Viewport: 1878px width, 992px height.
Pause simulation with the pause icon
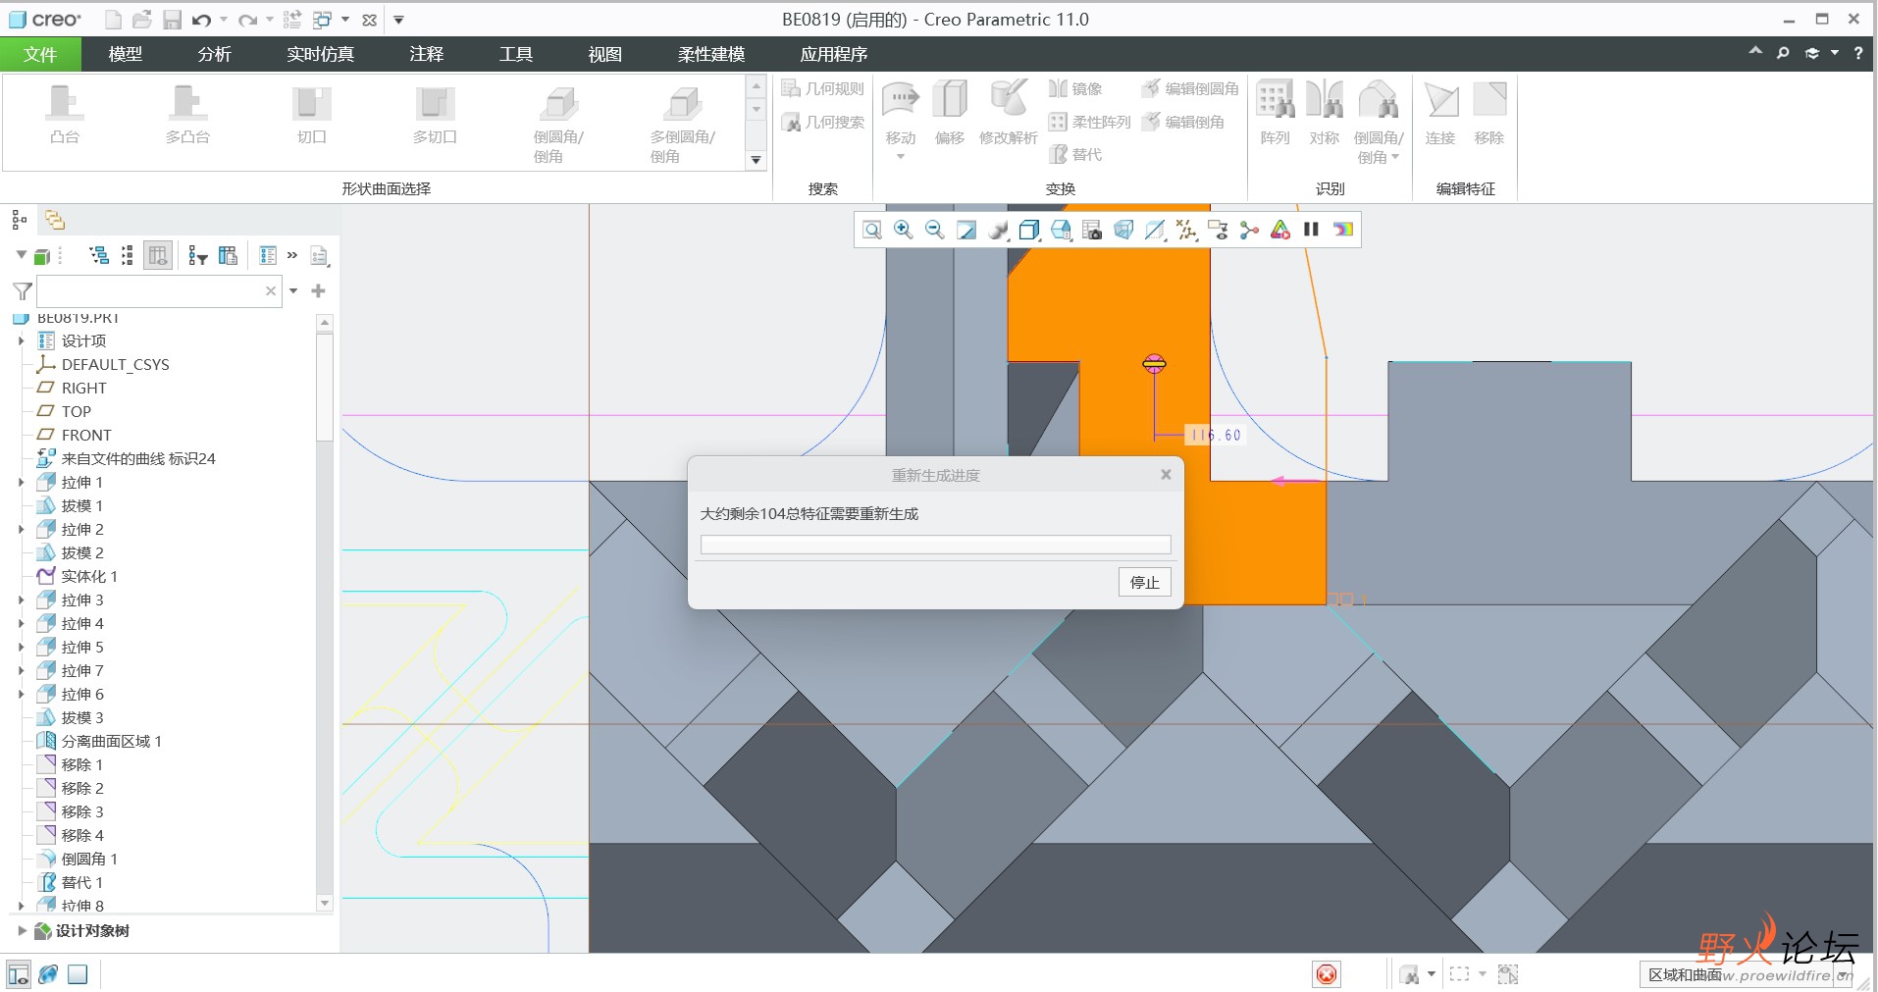tap(1311, 230)
